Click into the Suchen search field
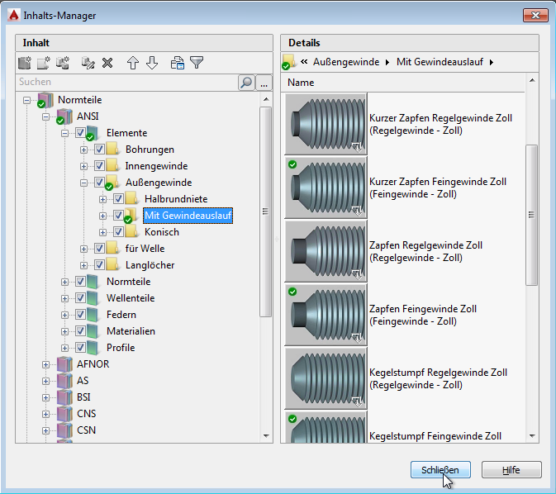The height and width of the screenshot is (494, 556). 127,82
